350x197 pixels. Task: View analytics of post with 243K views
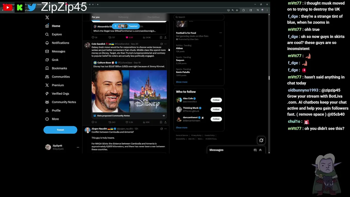click(147, 37)
